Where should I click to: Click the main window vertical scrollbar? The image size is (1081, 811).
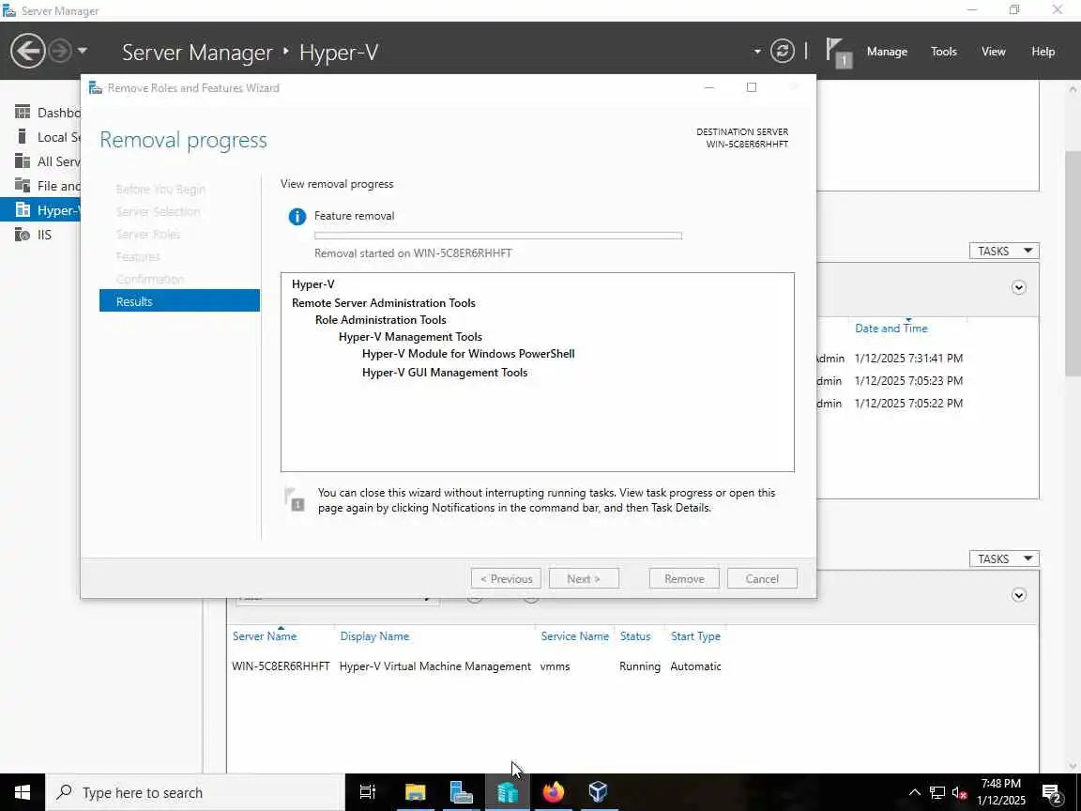[1073, 264]
